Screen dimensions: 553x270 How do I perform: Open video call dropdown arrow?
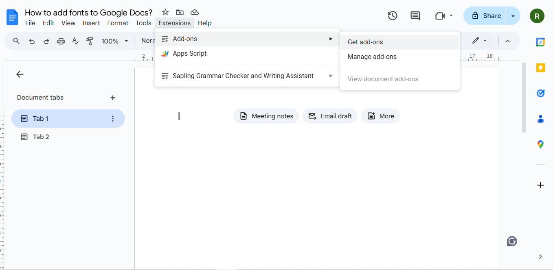451,16
